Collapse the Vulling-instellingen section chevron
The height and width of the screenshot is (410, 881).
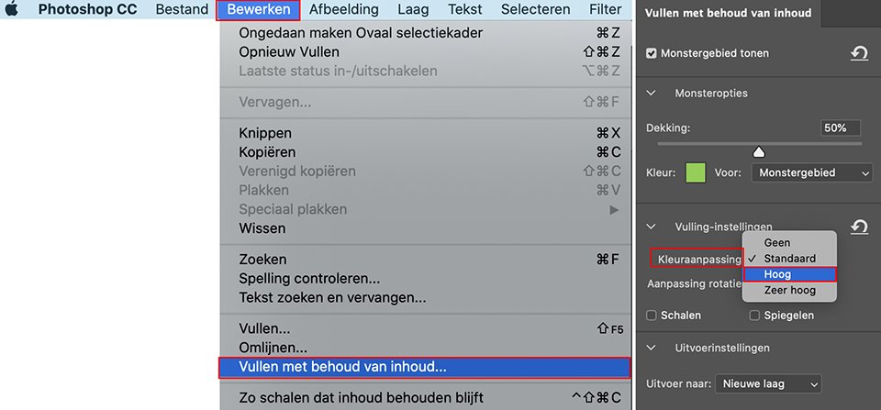click(x=652, y=227)
